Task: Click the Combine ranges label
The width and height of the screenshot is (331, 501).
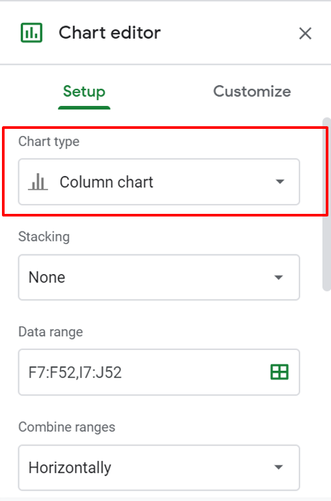Action: tap(67, 427)
